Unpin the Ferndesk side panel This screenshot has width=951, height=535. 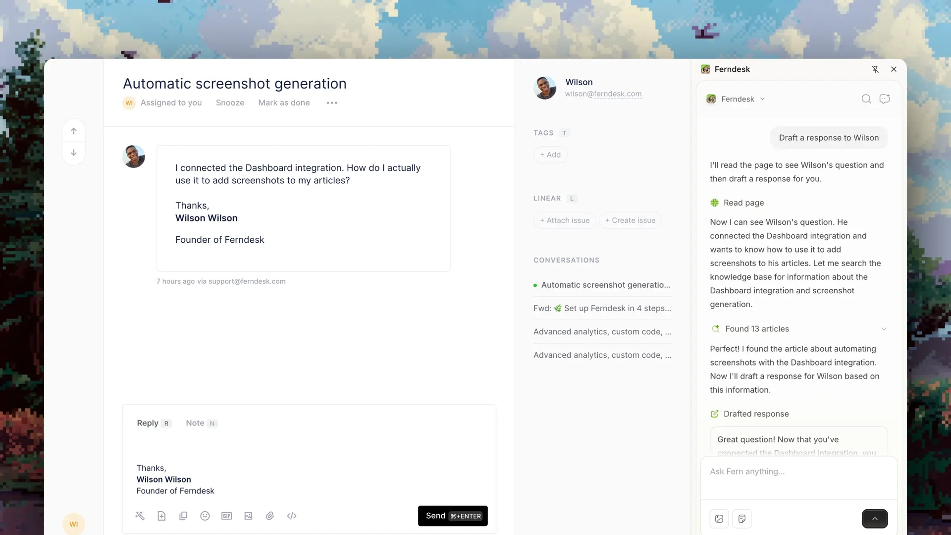pos(876,69)
